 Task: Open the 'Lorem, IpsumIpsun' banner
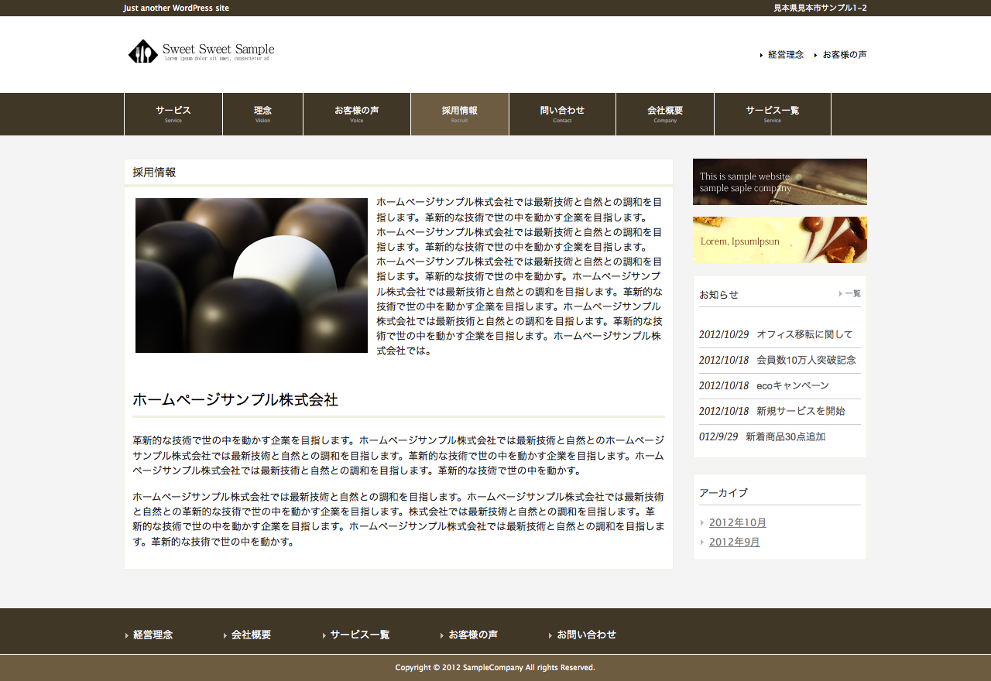(x=780, y=240)
